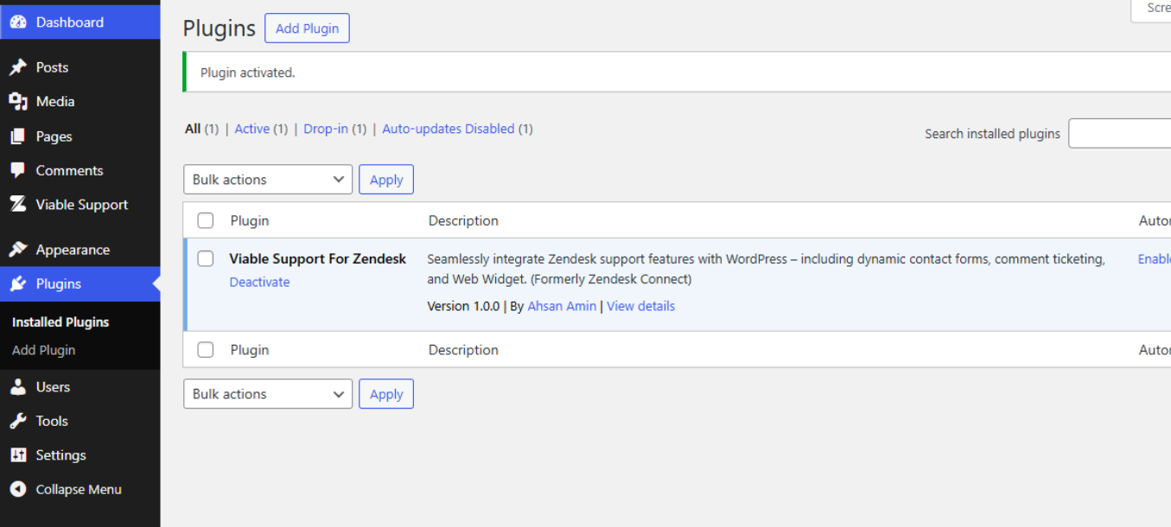Viewport: 1171px width, 527px height.
Task: Open Media via its sidebar icon
Action: pyautogui.click(x=18, y=102)
